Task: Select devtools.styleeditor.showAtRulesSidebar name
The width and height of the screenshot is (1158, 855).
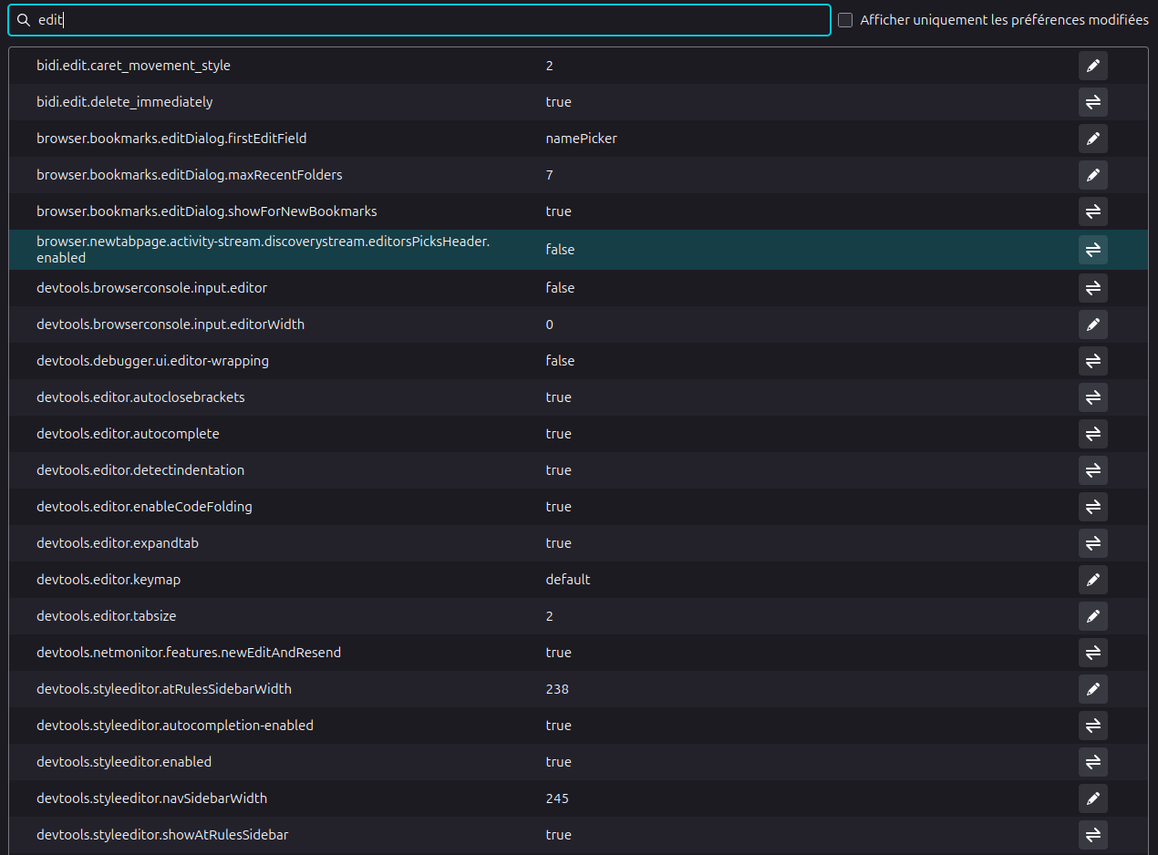Action: click(162, 835)
